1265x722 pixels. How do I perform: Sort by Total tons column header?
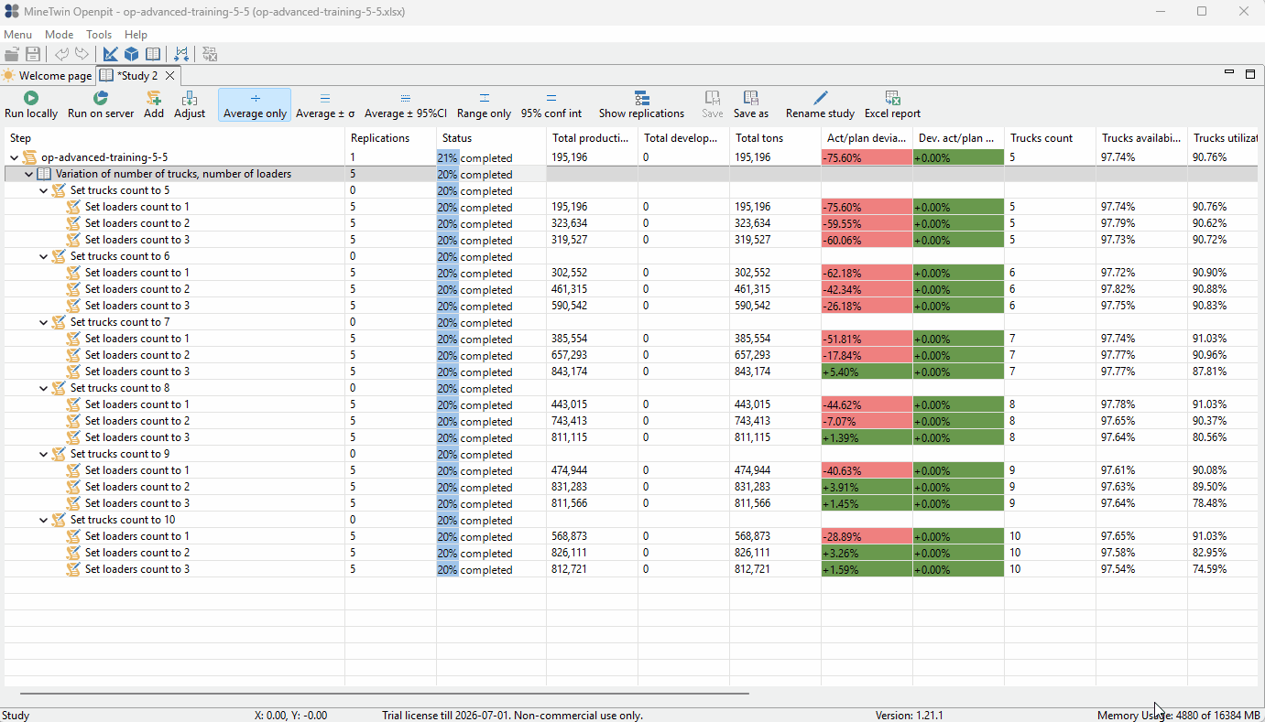[775, 138]
